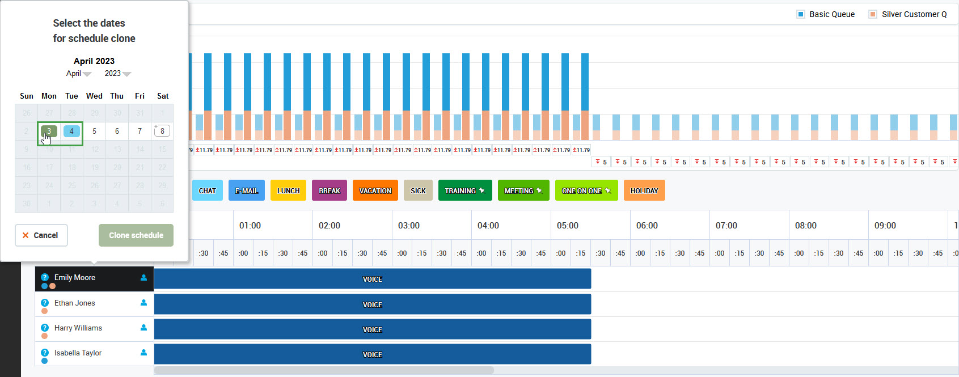The image size is (959, 377).
Task: Click Emily Moore's help question-mark icon
Action: click(x=45, y=277)
